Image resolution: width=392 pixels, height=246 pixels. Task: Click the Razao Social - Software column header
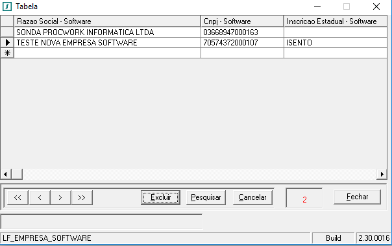[x=107, y=21]
